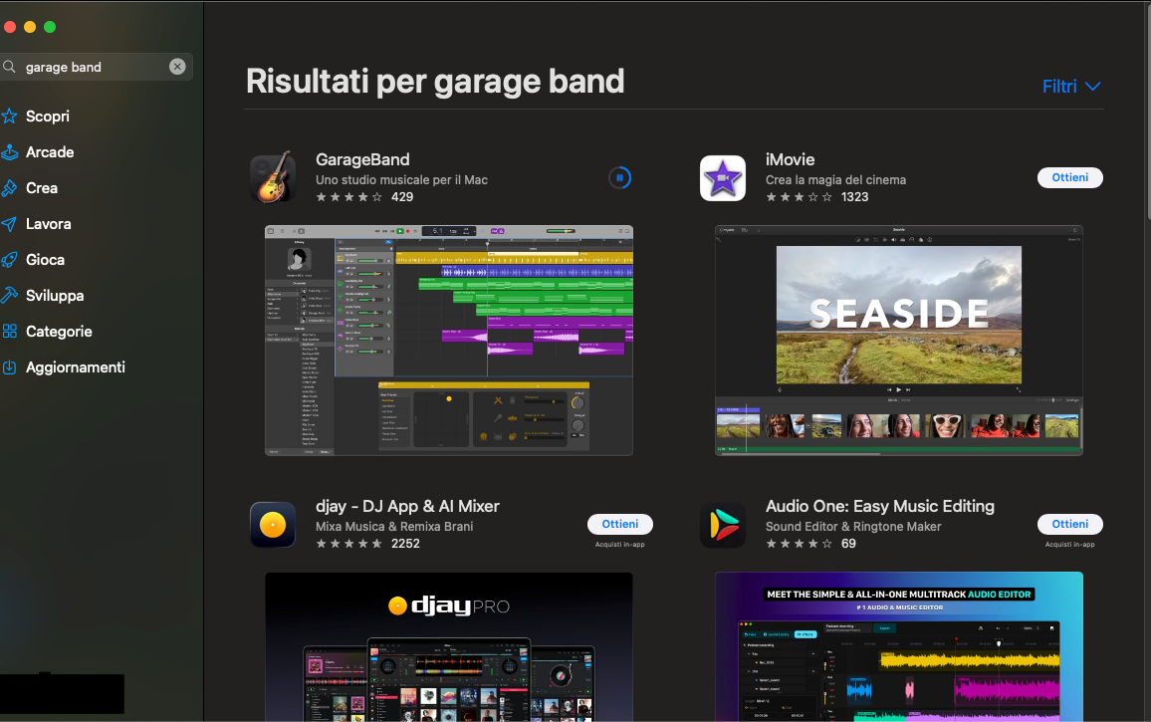
Task: Switch to Lavora section
Action: [49, 224]
